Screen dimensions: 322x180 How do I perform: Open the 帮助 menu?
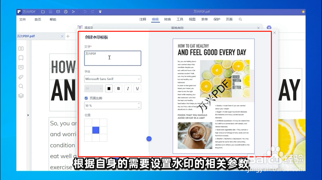53,19
